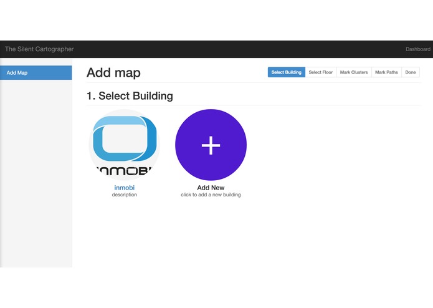Click 'click to add a new building' text

click(x=211, y=195)
